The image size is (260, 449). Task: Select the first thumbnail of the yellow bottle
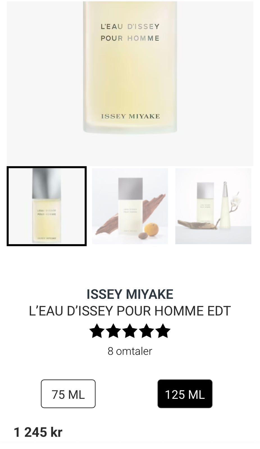[47, 206]
